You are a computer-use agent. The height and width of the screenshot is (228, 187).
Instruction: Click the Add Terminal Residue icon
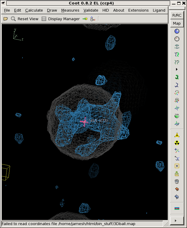(177, 151)
